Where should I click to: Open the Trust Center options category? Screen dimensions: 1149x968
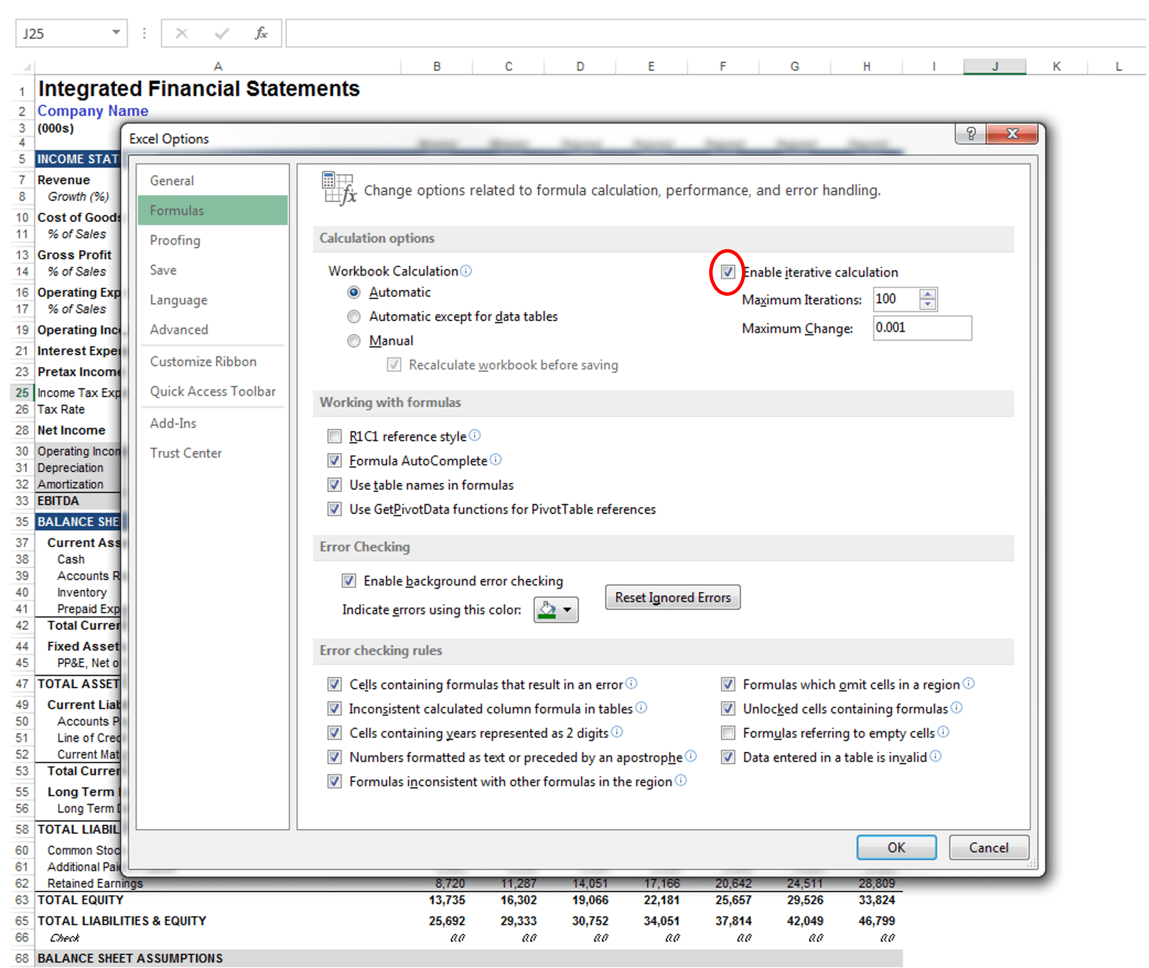pyautogui.click(x=213, y=453)
